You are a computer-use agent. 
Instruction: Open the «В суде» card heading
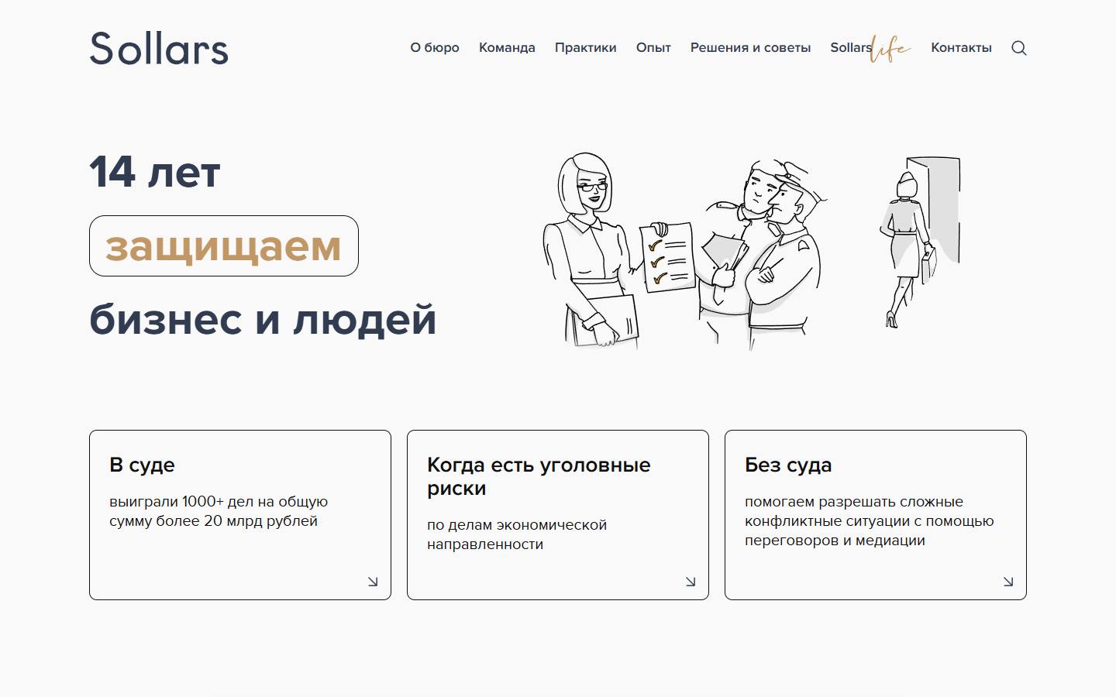tap(142, 465)
